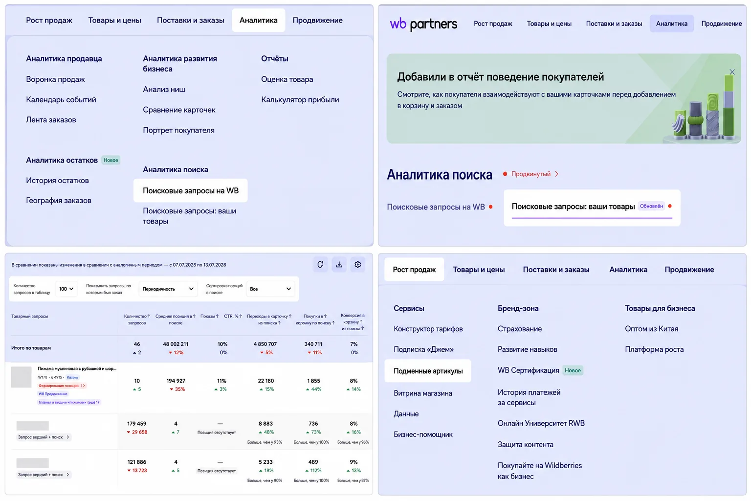Open Воронка продаж menu item
The height and width of the screenshot is (501, 751).
pos(55,79)
